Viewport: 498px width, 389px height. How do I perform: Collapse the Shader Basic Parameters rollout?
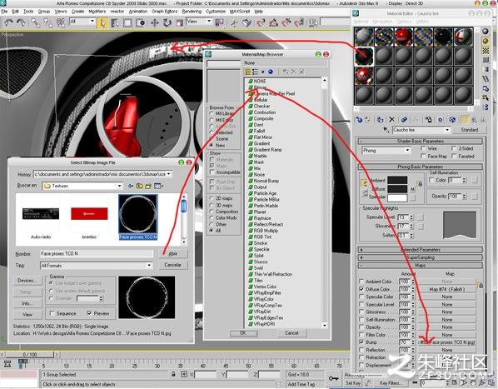tap(421, 141)
